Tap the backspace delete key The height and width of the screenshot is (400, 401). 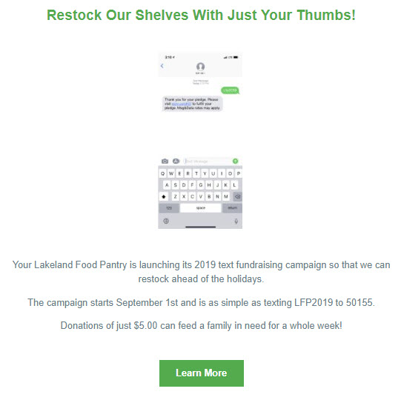point(238,196)
